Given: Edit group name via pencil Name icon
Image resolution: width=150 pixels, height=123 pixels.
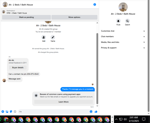Looking at the screenshot, I should [x=53, y=37].
